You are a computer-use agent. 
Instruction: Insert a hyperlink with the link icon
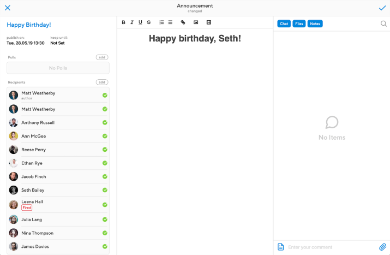point(183,22)
